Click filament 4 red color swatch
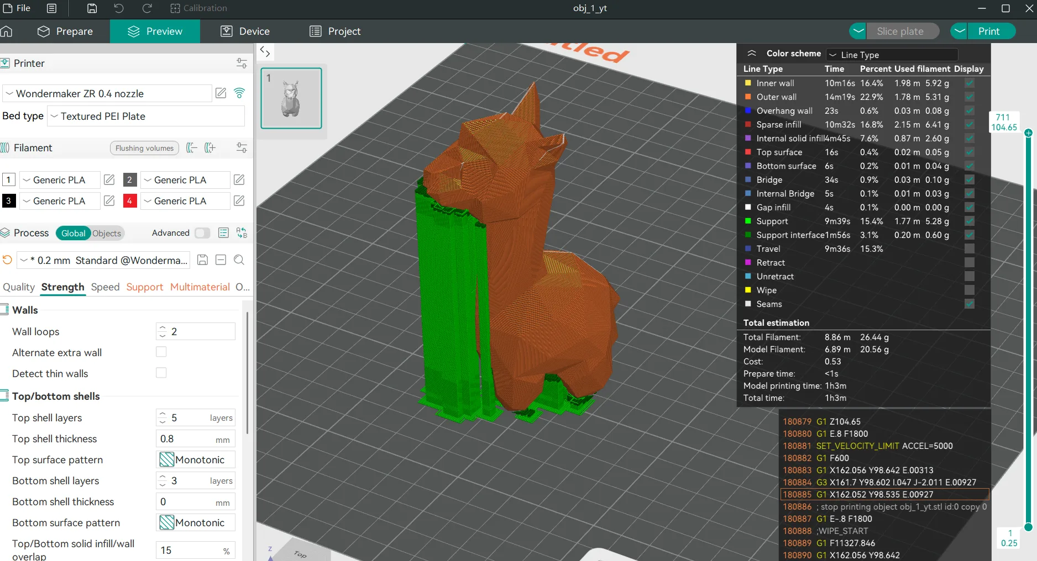This screenshot has height=561, width=1037. 130,201
